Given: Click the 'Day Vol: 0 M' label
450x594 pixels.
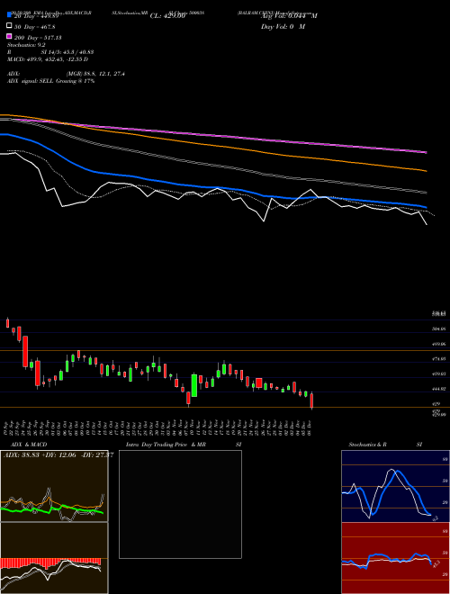Looking at the screenshot, I should point(283,26).
